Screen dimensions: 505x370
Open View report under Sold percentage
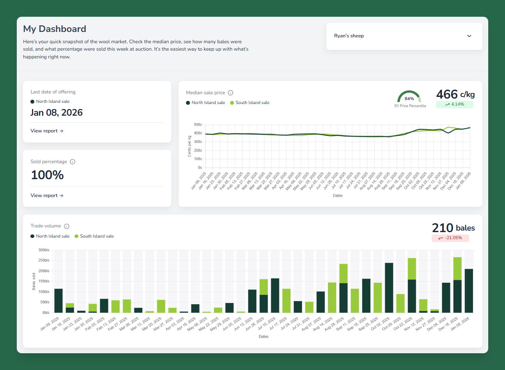[47, 196]
